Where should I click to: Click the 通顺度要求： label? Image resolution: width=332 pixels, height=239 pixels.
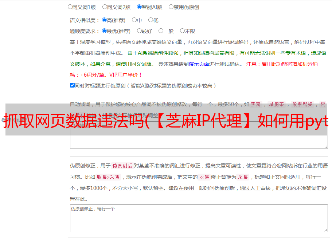(85, 31)
